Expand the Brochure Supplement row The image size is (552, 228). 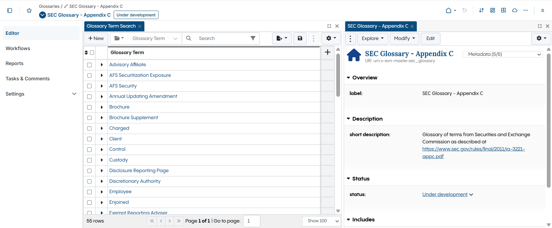(x=102, y=118)
